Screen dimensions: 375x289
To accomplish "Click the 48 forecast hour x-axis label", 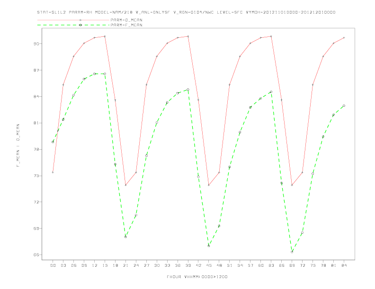I will pyautogui.click(x=219, y=265).
